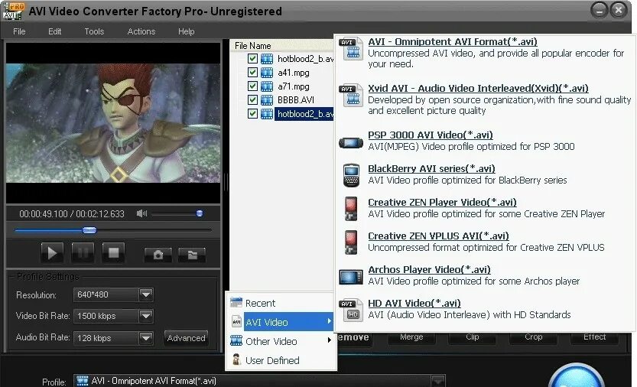Toggle the highlighted hotblood2_b.avi checkbox
The height and width of the screenshot is (387, 637).
pyautogui.click(x=252, y=113)
